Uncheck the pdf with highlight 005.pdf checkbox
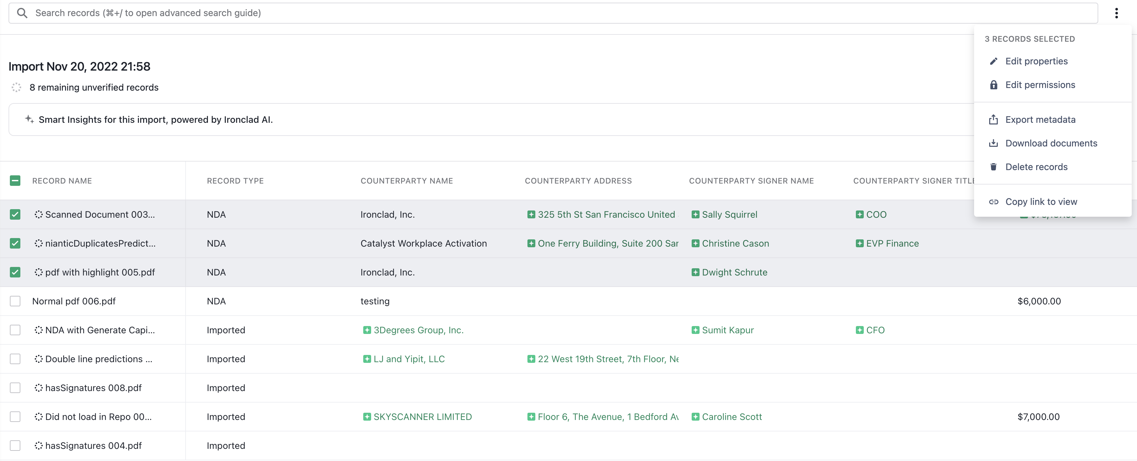Screen dimensions: 1137x461 pyautogui.click(x=15, y=272)
